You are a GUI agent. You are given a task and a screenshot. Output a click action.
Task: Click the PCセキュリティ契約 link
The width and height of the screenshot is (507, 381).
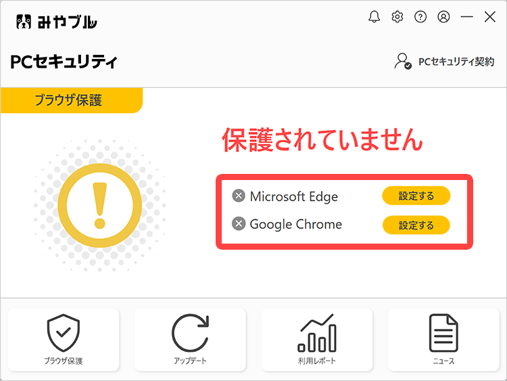coord(456,62)
